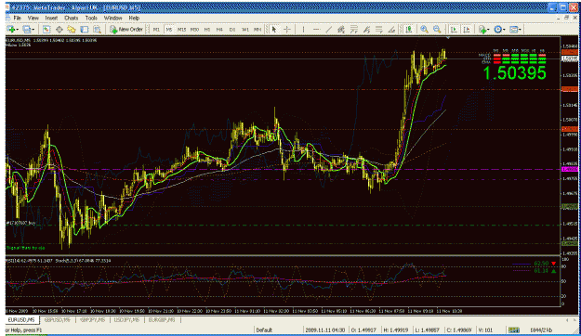This screenshot has width=581, height=336.
Task: Open the View menu
Action: click(x=33, y=18)
